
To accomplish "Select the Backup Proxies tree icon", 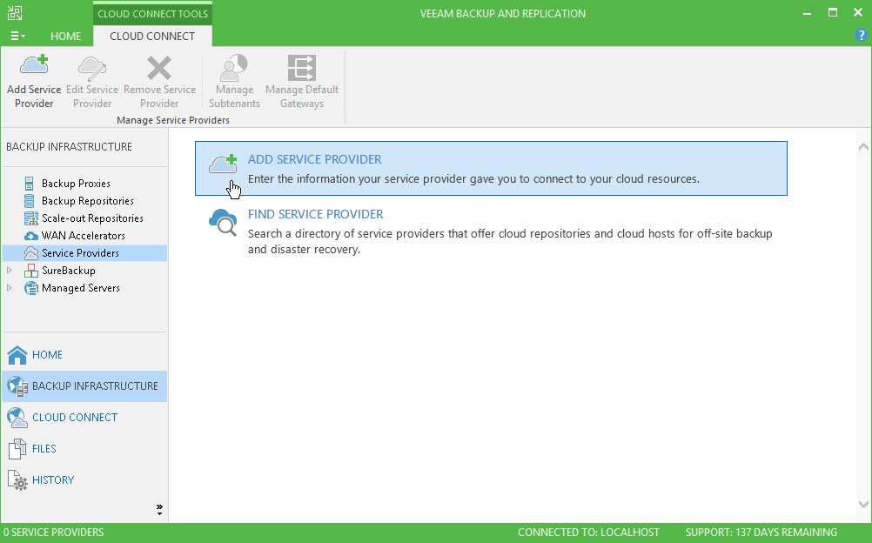I will (29, 183).
